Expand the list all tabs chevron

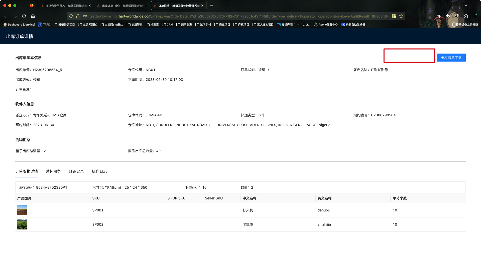click(x=466, y=6)
